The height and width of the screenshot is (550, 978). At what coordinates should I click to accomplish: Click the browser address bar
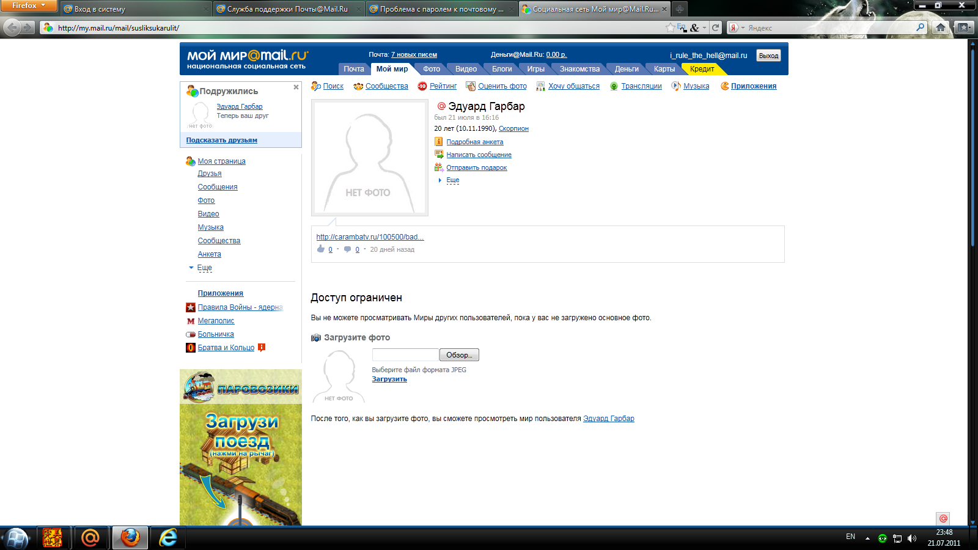361,28
